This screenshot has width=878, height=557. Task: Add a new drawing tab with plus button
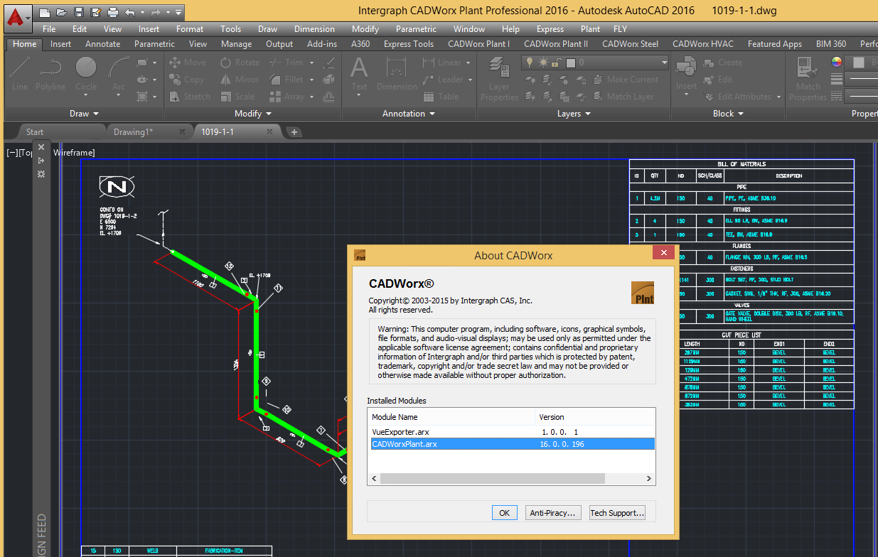point(294,132)
